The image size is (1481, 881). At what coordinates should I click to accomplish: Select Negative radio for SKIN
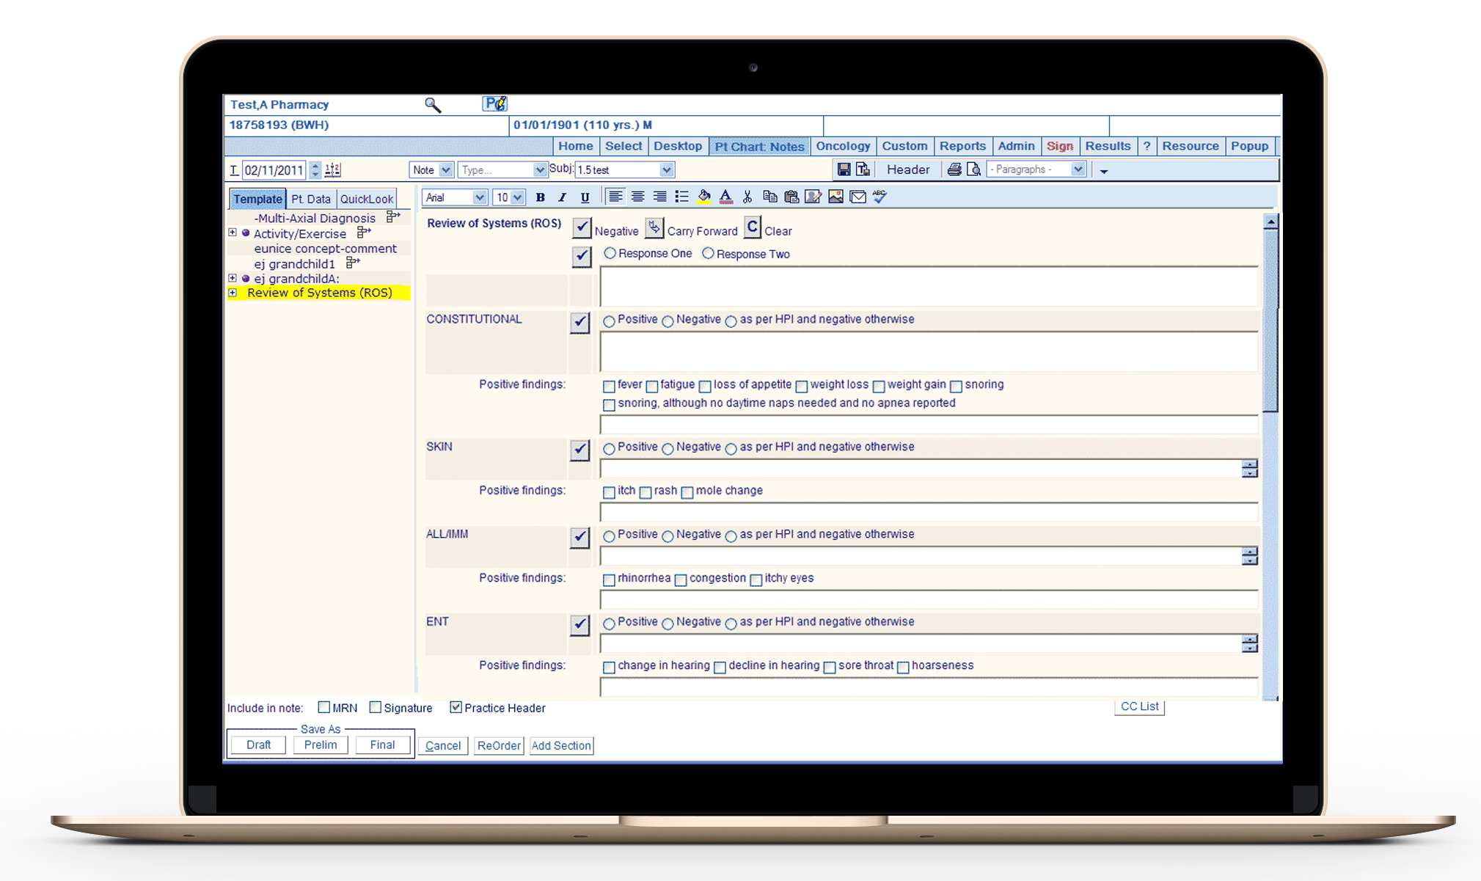[668, 448]
